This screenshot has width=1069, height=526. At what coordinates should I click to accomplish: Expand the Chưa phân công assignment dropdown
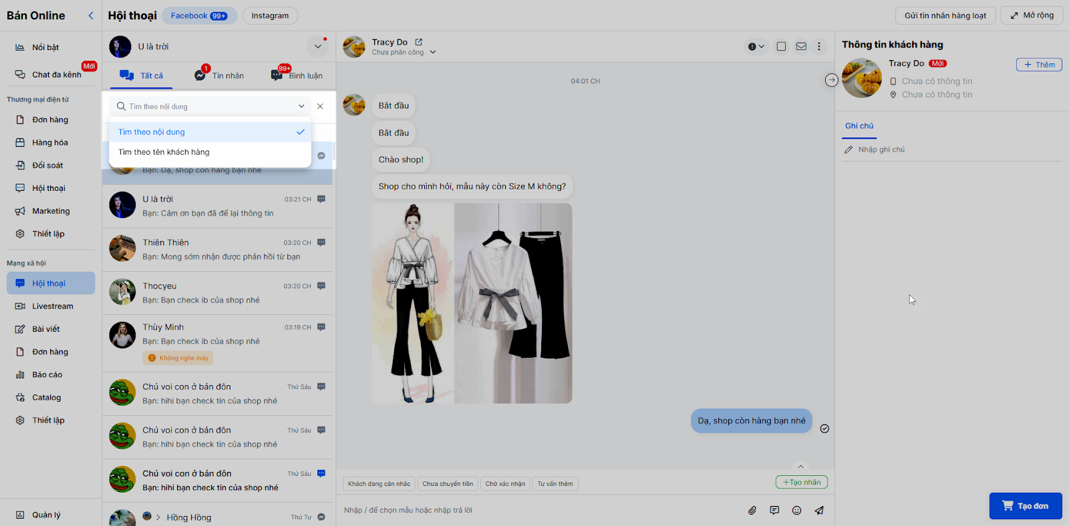(x=433, y=52)
